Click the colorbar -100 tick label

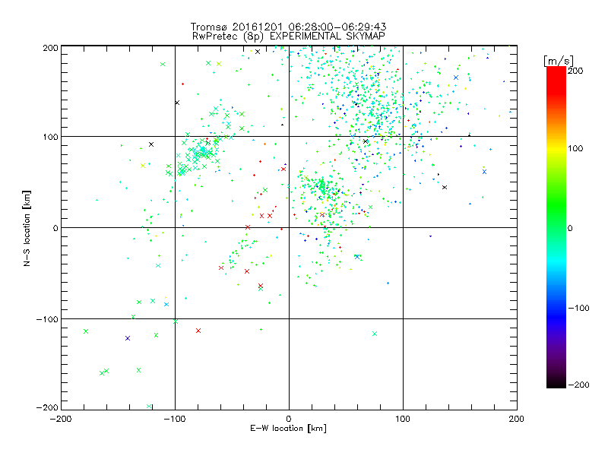(x=578, y=308)
